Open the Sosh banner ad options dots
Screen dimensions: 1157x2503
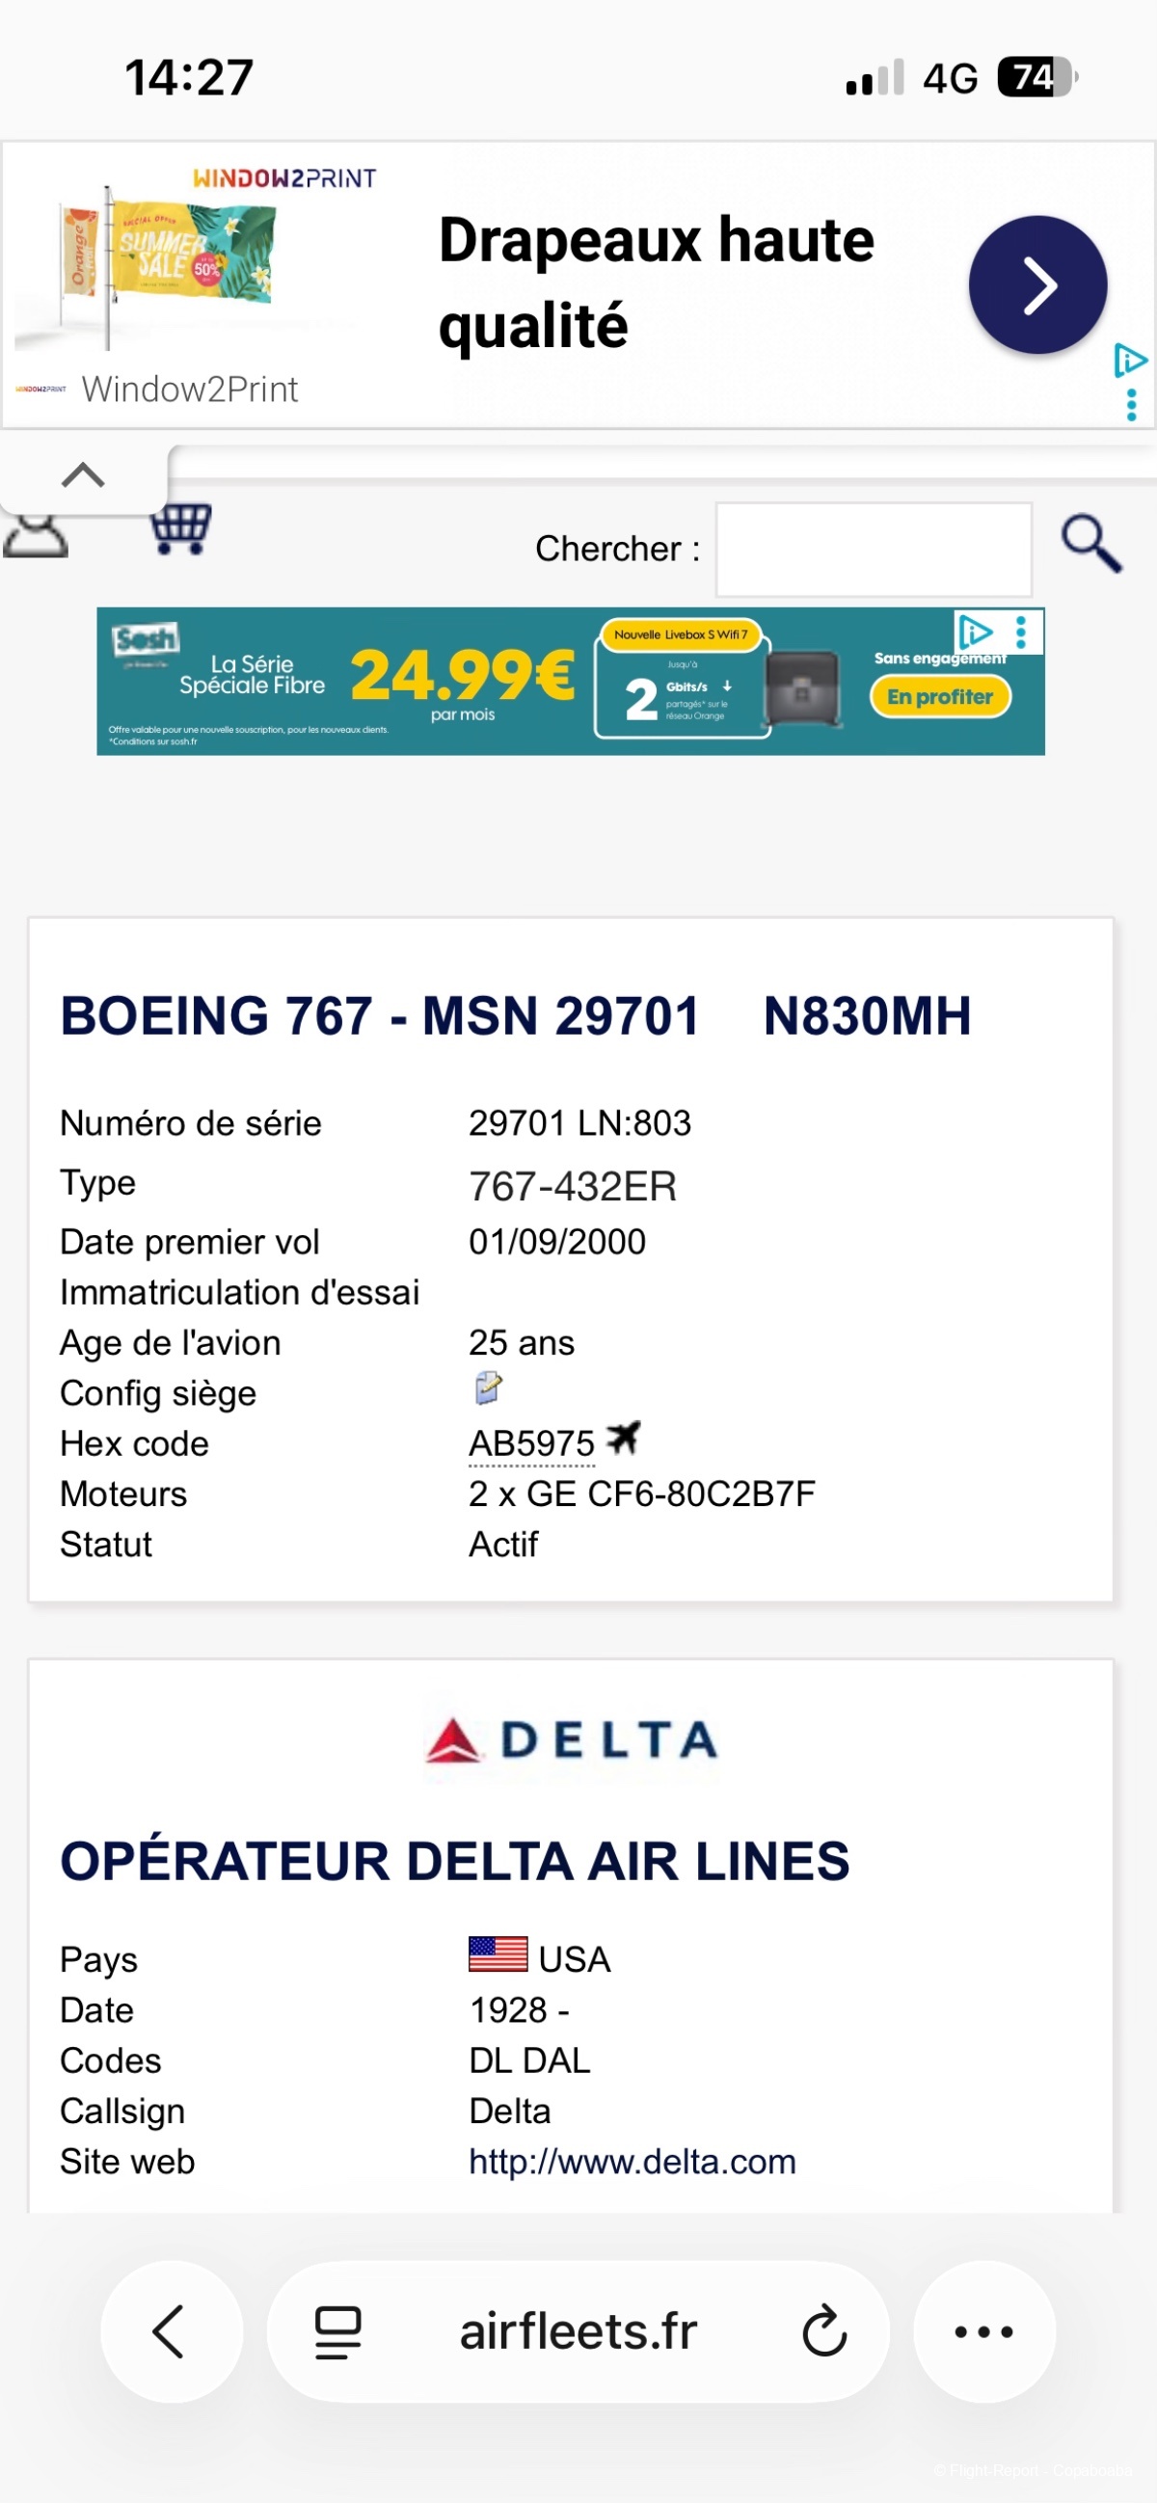click(x=1021, y=632)
